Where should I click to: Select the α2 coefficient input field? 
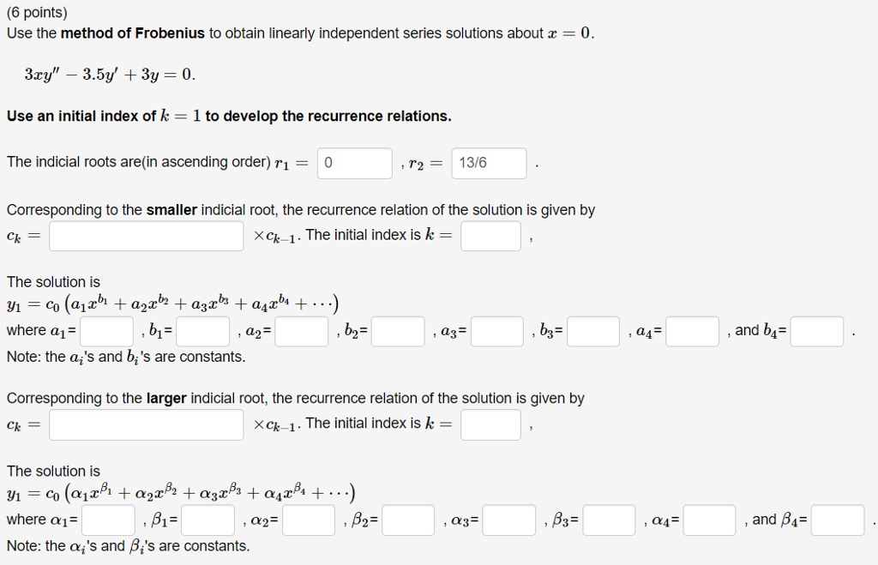click(309, 520)
